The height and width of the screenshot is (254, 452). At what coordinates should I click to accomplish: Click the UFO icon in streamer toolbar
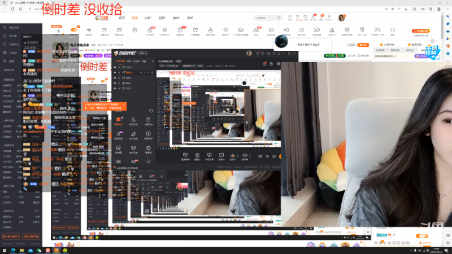(241, 30)
